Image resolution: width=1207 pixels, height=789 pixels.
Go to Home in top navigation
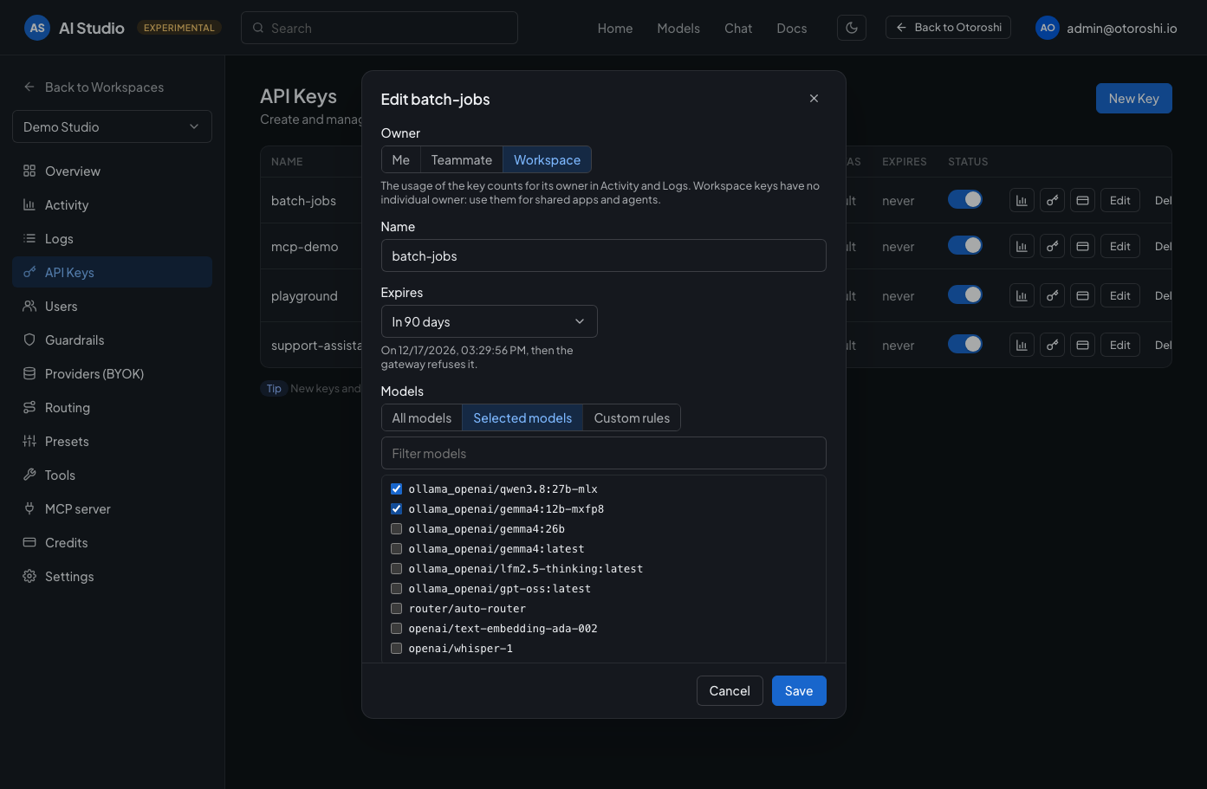pos(615,28)
